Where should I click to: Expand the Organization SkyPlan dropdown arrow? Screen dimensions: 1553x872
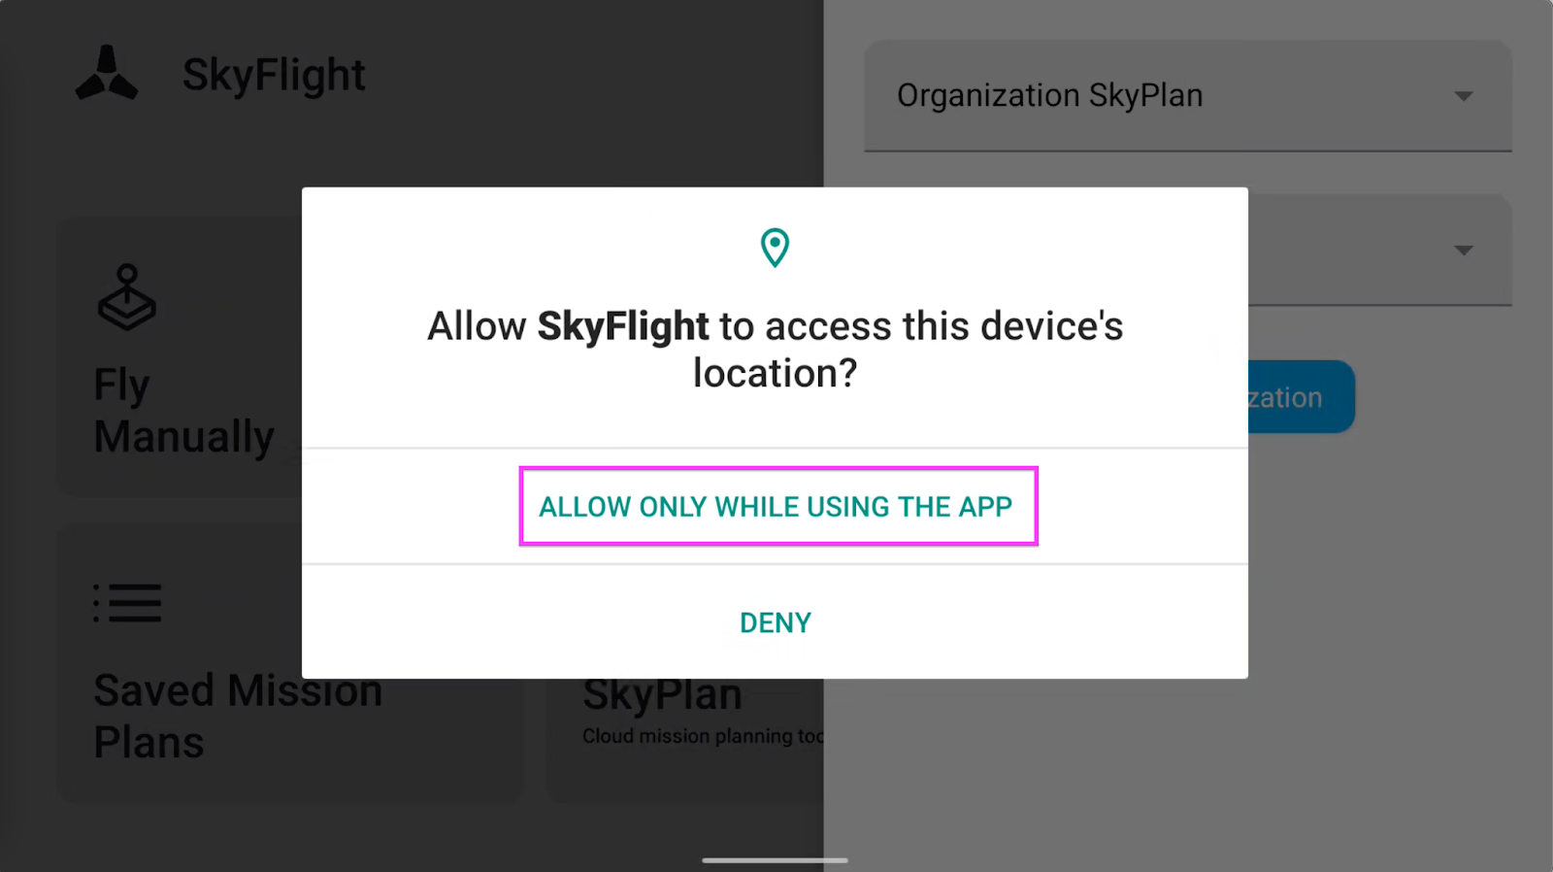pyautogui.click(x=1464, y=96)
